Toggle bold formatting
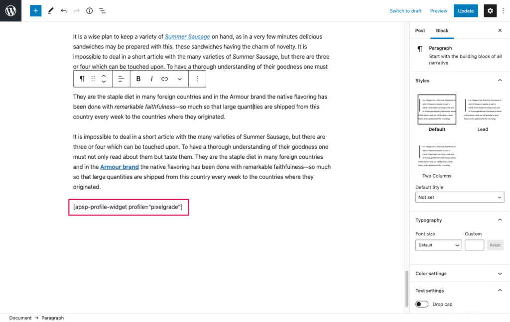 tap(138, 79)
